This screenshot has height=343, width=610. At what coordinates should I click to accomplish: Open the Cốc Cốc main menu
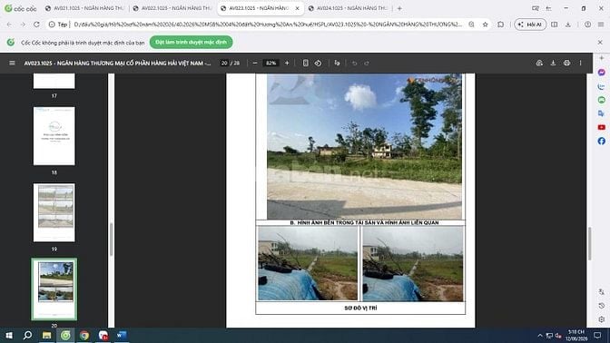click(601, 24)
